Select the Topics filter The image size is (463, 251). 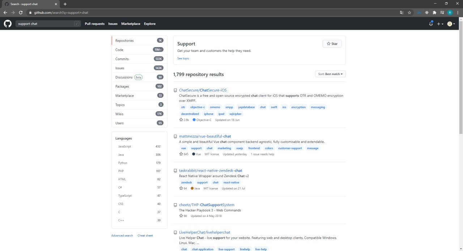click(x=139, y=105)
